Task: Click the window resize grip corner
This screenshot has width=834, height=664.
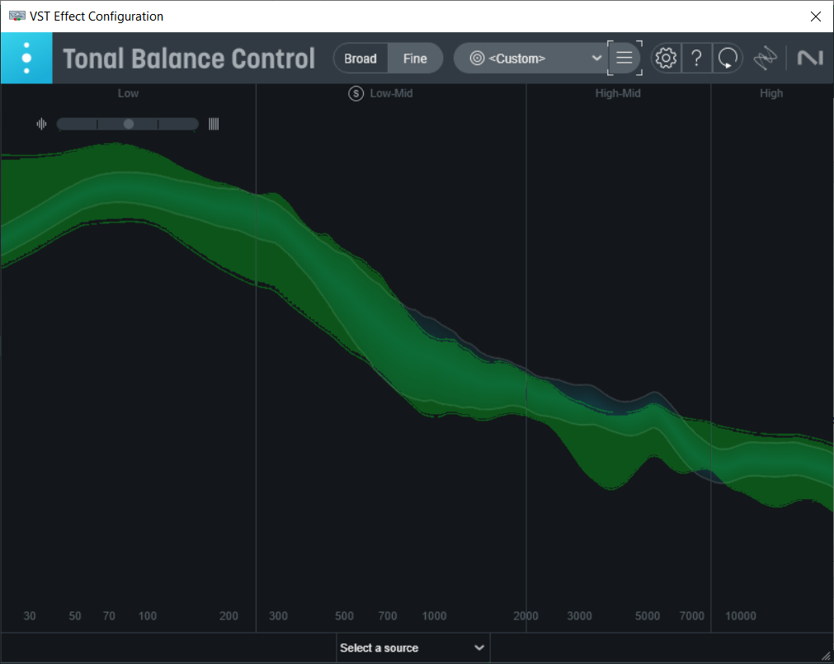Action: [826, 656]
